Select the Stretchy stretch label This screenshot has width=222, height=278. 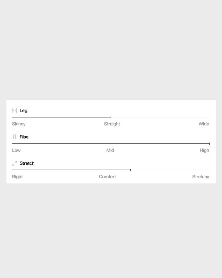tap(201, 177)
